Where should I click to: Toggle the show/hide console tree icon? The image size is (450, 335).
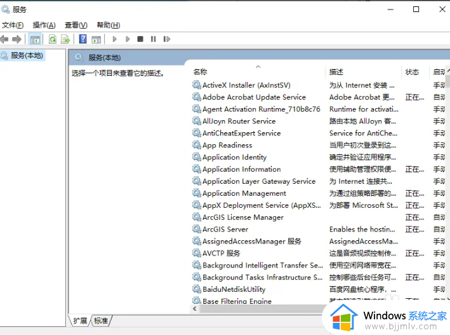coord(35,39)
